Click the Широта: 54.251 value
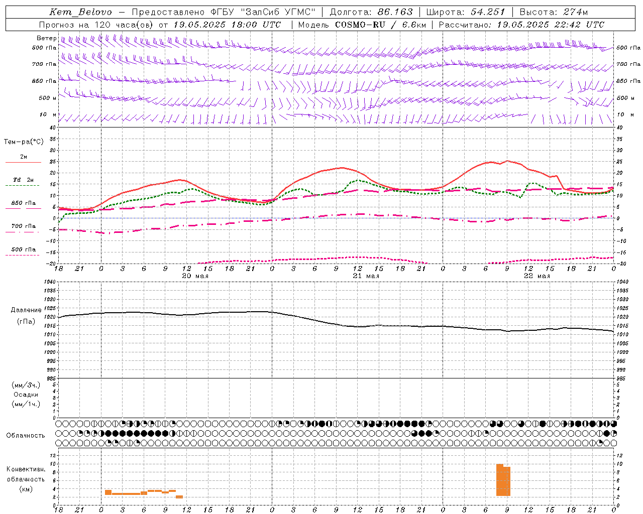Image resolution: width=643 pixels, height=514 pixels. pos(465,12)
